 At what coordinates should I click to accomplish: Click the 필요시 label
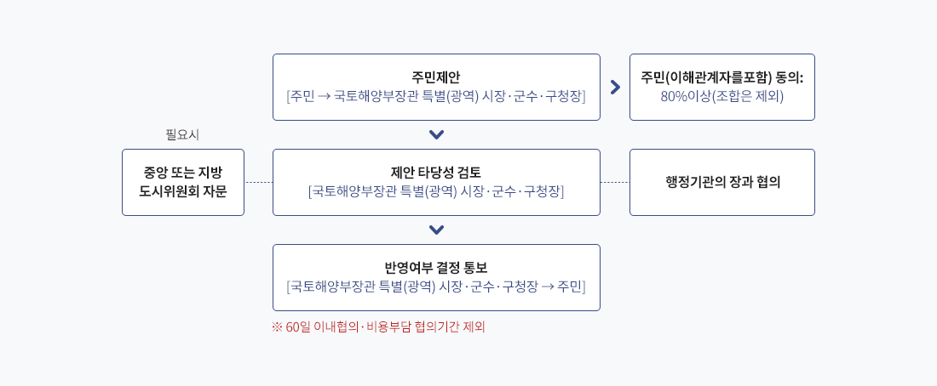[182, 135]
